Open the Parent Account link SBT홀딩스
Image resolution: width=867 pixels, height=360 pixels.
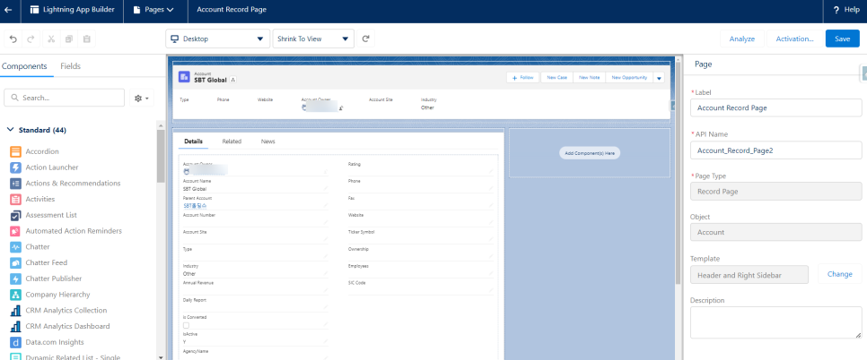click(195, 206)
